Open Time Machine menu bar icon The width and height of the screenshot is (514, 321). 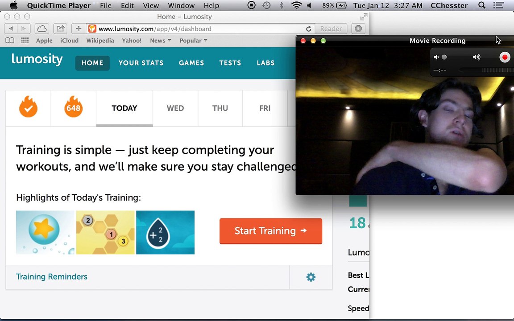266,5
